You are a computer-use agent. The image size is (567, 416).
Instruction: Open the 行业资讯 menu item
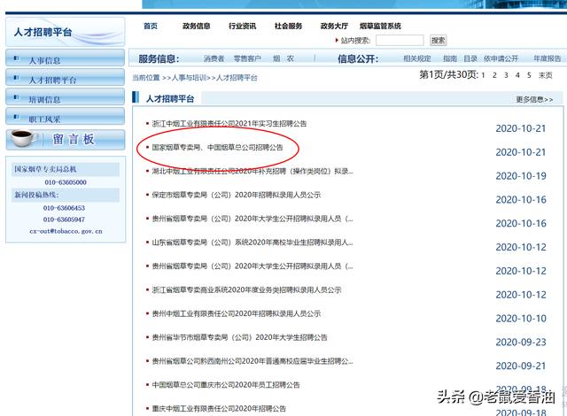[242, 26]
